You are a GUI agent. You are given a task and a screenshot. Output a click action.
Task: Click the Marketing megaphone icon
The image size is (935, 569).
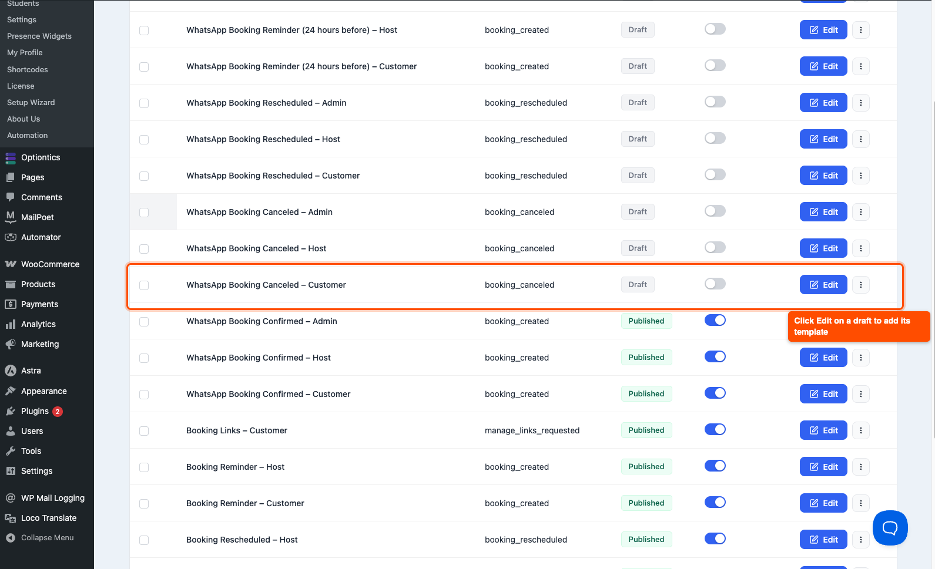click(11, 344)
